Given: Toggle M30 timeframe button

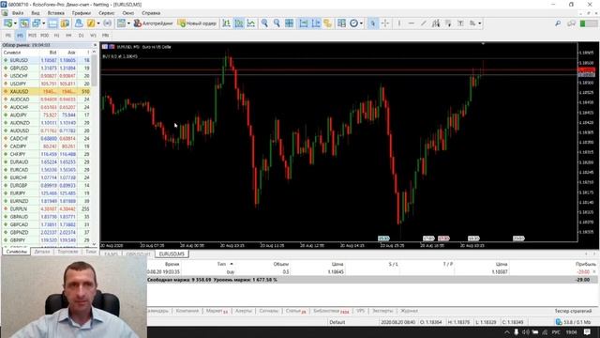Looking at the screenshot, I should click(44, 36).
